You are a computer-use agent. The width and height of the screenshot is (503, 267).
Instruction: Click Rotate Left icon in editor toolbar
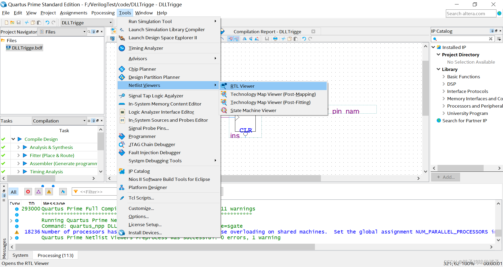[257, 39]
